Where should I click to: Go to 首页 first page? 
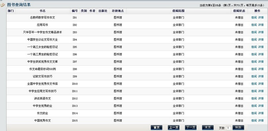pyautogui.click(x=157, y=127)
